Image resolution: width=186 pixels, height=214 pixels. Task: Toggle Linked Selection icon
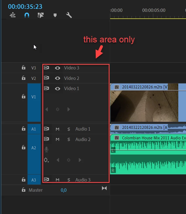click(x=41, y=15)
